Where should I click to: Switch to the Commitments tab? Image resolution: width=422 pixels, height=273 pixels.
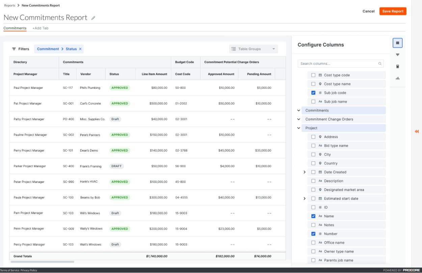click(15, 28)
